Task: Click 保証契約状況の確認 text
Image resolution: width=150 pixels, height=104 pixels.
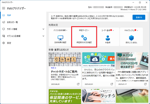Action: click(84, 42)
